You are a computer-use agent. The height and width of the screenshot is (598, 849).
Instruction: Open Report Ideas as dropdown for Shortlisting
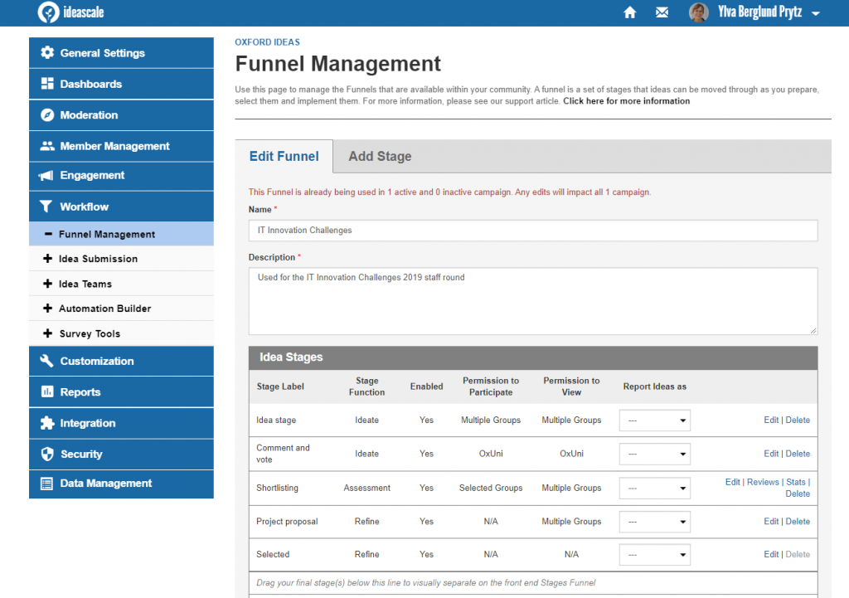[654, 489]
